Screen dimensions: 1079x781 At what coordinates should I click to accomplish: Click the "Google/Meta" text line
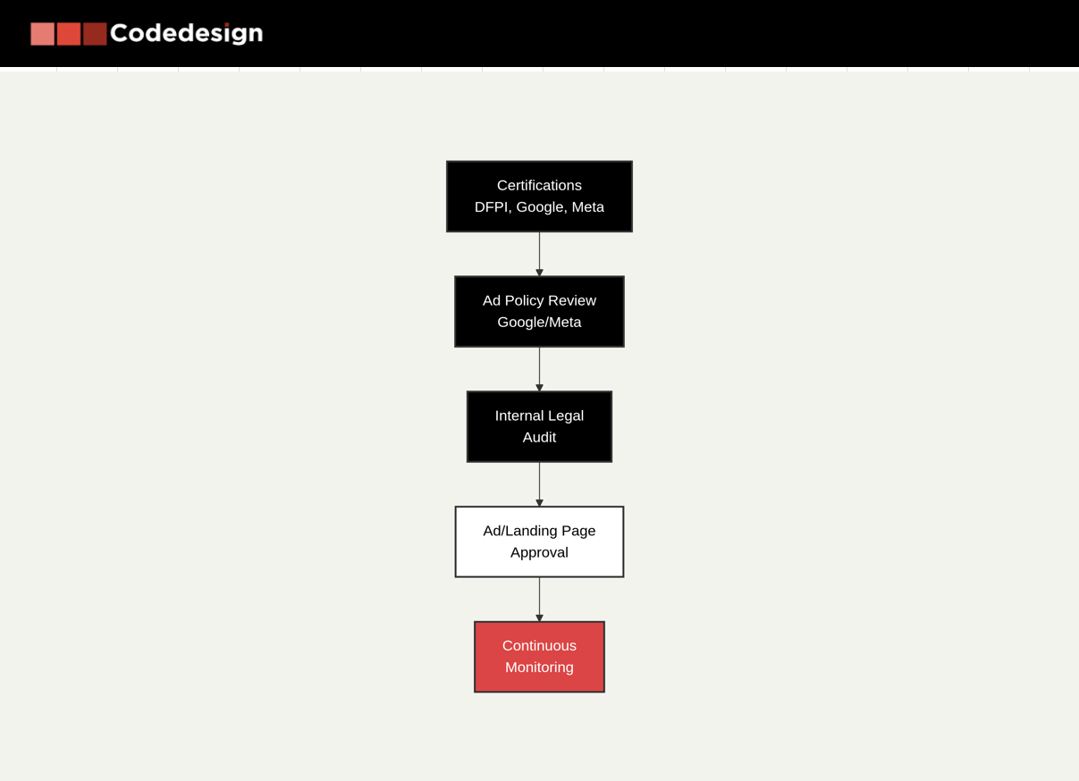click(x=539, y=323)
